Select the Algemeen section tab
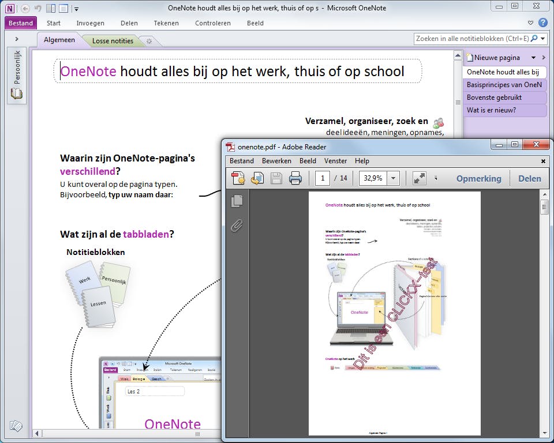This screenshot has width=554, height=443. [59, 40]
